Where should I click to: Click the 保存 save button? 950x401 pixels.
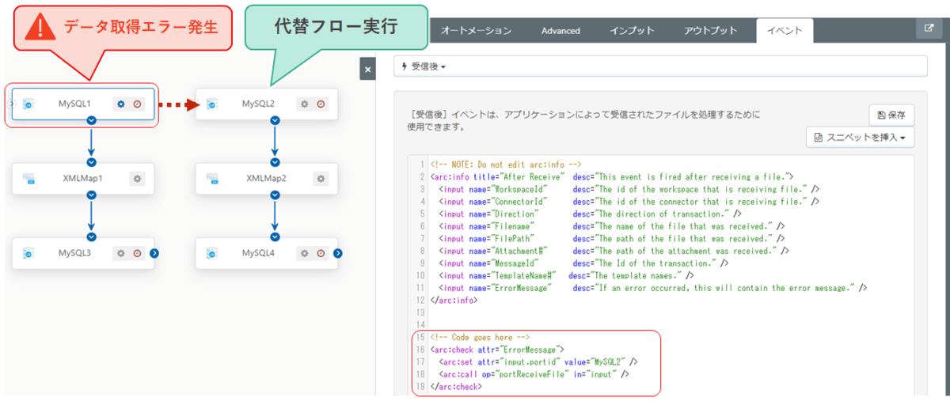(x=891, y=115)
